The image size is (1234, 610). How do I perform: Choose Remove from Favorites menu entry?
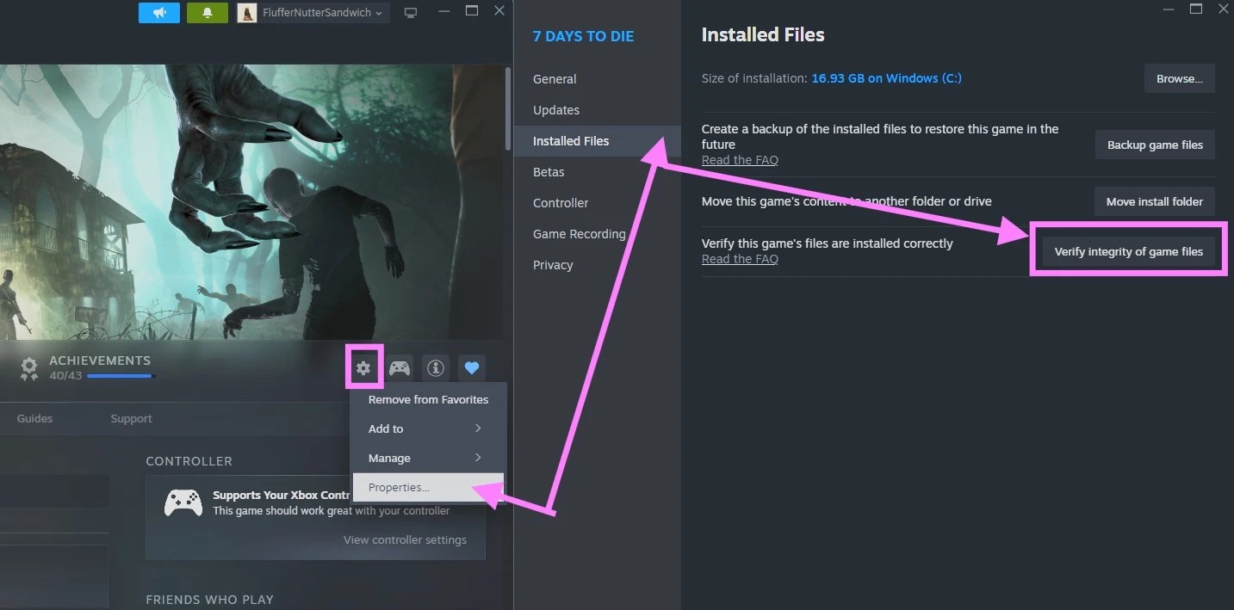428,399
